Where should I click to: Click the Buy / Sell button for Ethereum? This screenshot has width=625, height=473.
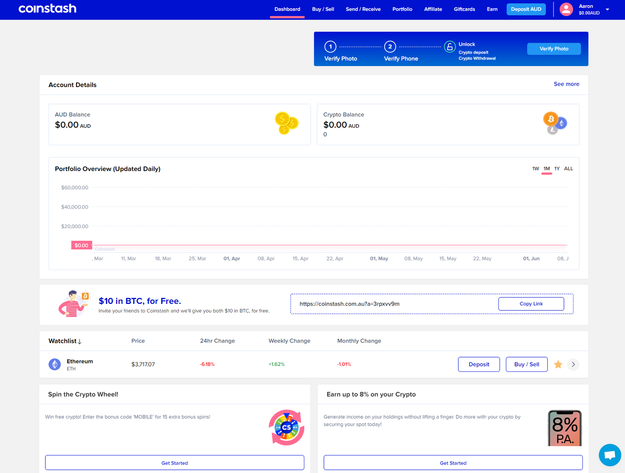(527, 364)
